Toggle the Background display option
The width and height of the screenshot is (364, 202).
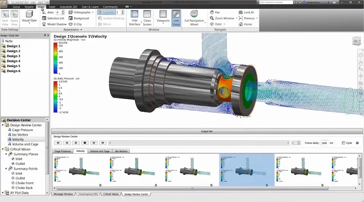(78, 18)
